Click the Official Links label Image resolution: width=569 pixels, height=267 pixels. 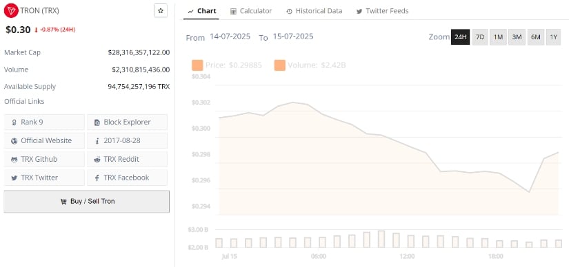(24, 101)
